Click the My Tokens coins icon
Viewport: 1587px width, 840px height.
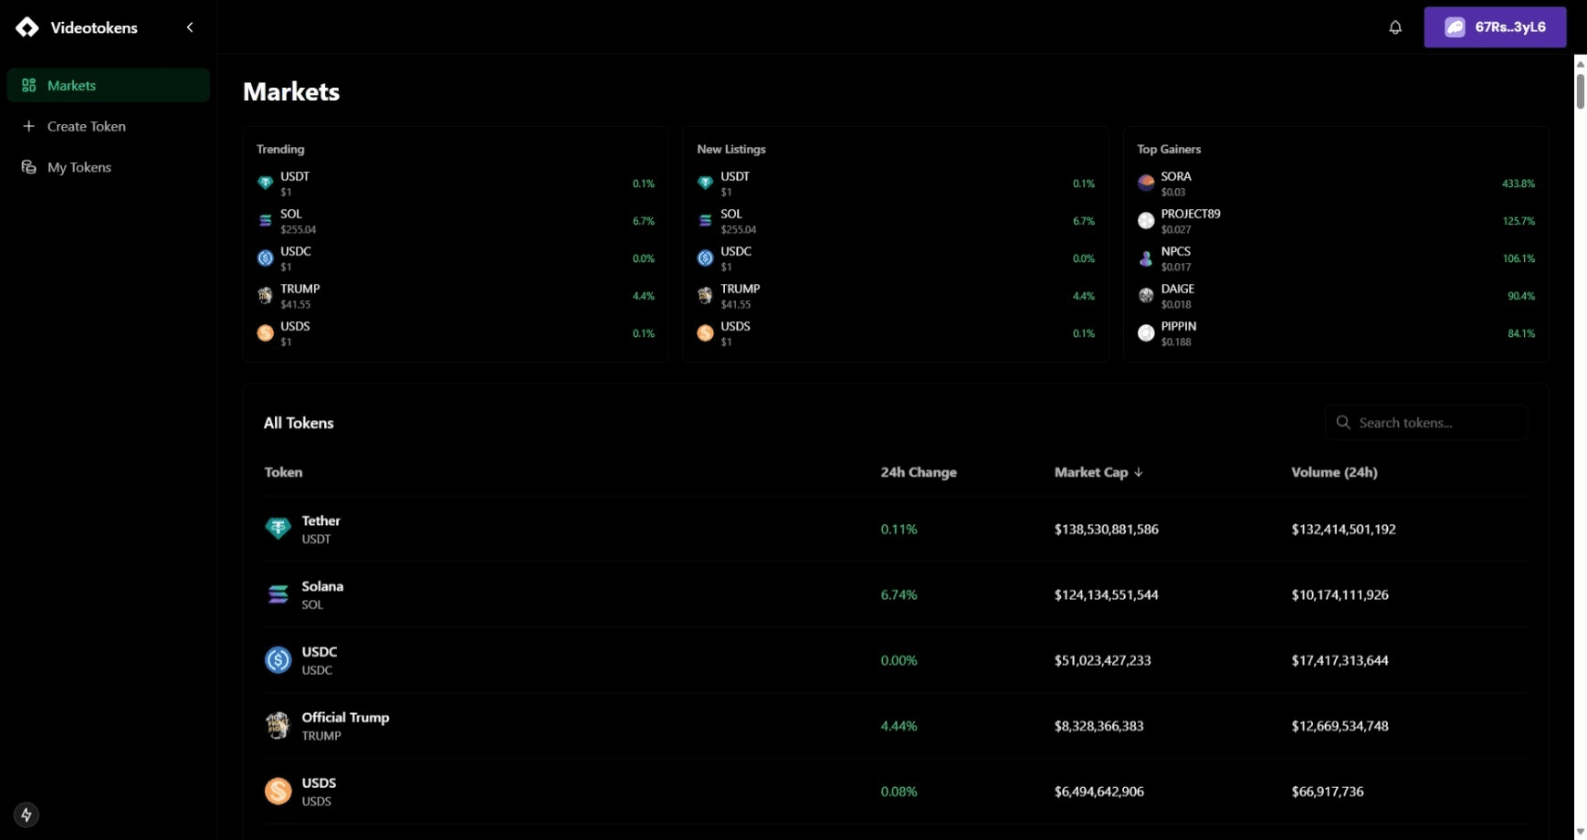[x=29, y=167]
